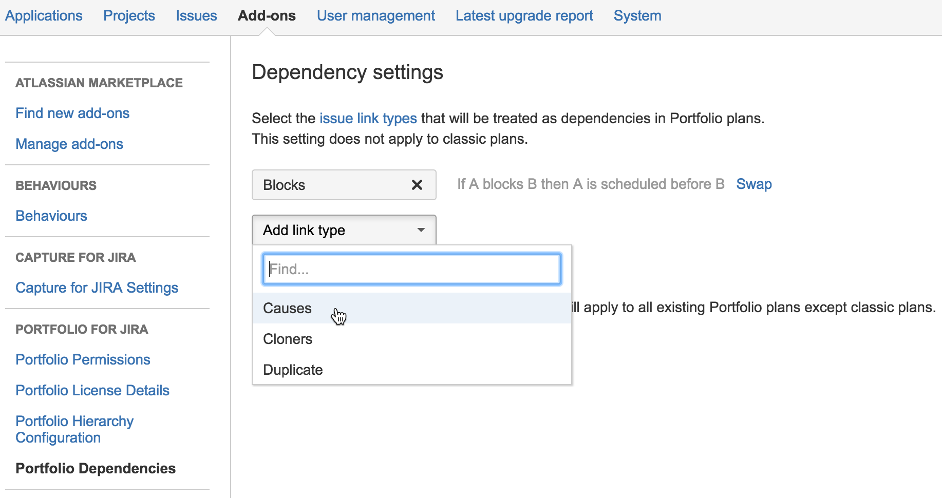
Task: Click 'If A blocks B' description text
Action: (x=591, y=184)
